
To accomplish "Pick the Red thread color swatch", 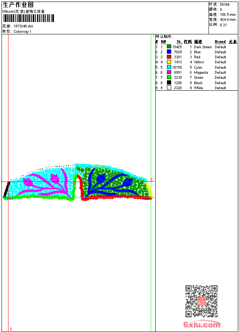I will pyautogui.click(x=169, y=57).
